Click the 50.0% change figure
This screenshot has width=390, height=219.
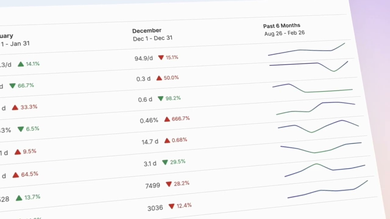coord(171,78)
